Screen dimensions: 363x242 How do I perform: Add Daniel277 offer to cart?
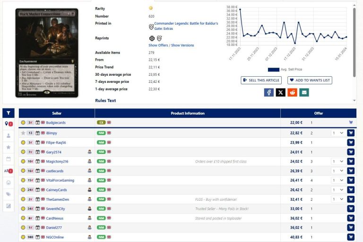pos(351,228)
